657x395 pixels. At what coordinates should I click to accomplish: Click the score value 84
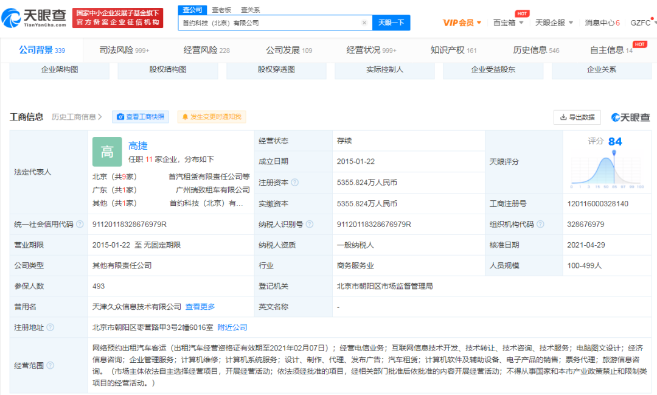tap(615, 141)
